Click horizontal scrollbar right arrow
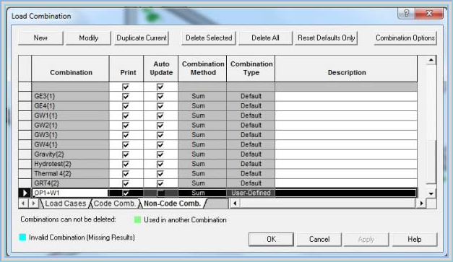Image resolution: width=453 pixels, height=262 pixels. coord(421,204)
